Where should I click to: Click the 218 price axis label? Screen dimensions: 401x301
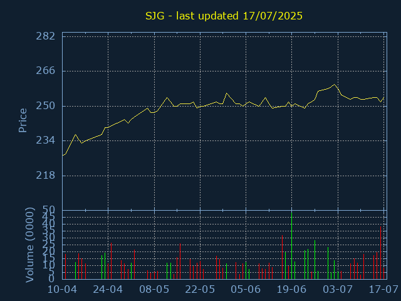46,176
